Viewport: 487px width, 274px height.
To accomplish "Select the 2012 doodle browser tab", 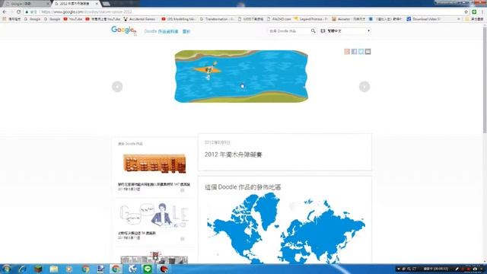I will point(76,4).
